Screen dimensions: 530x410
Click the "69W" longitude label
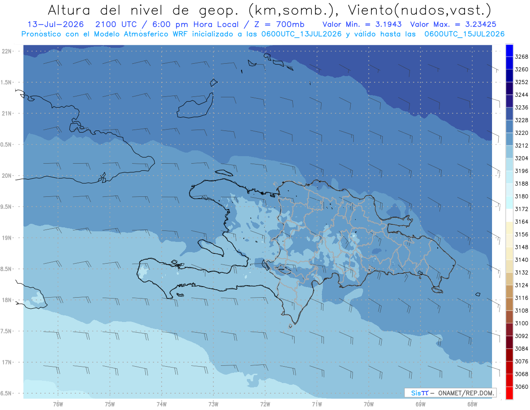tap(420, 404)
